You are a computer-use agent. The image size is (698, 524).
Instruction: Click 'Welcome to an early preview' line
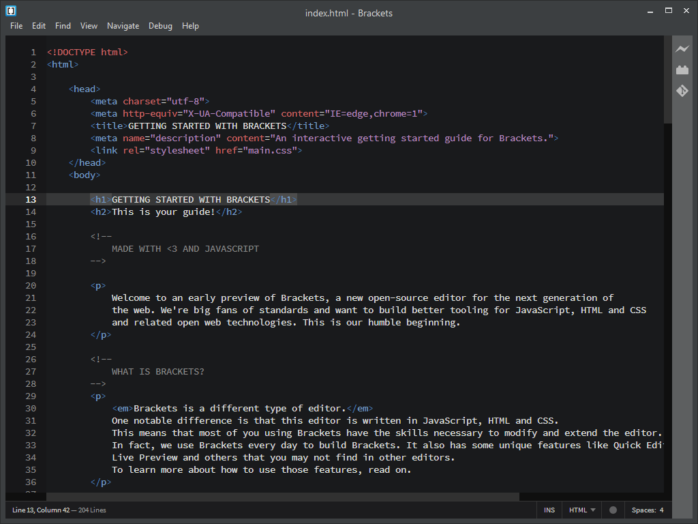(x=363, y=297)
